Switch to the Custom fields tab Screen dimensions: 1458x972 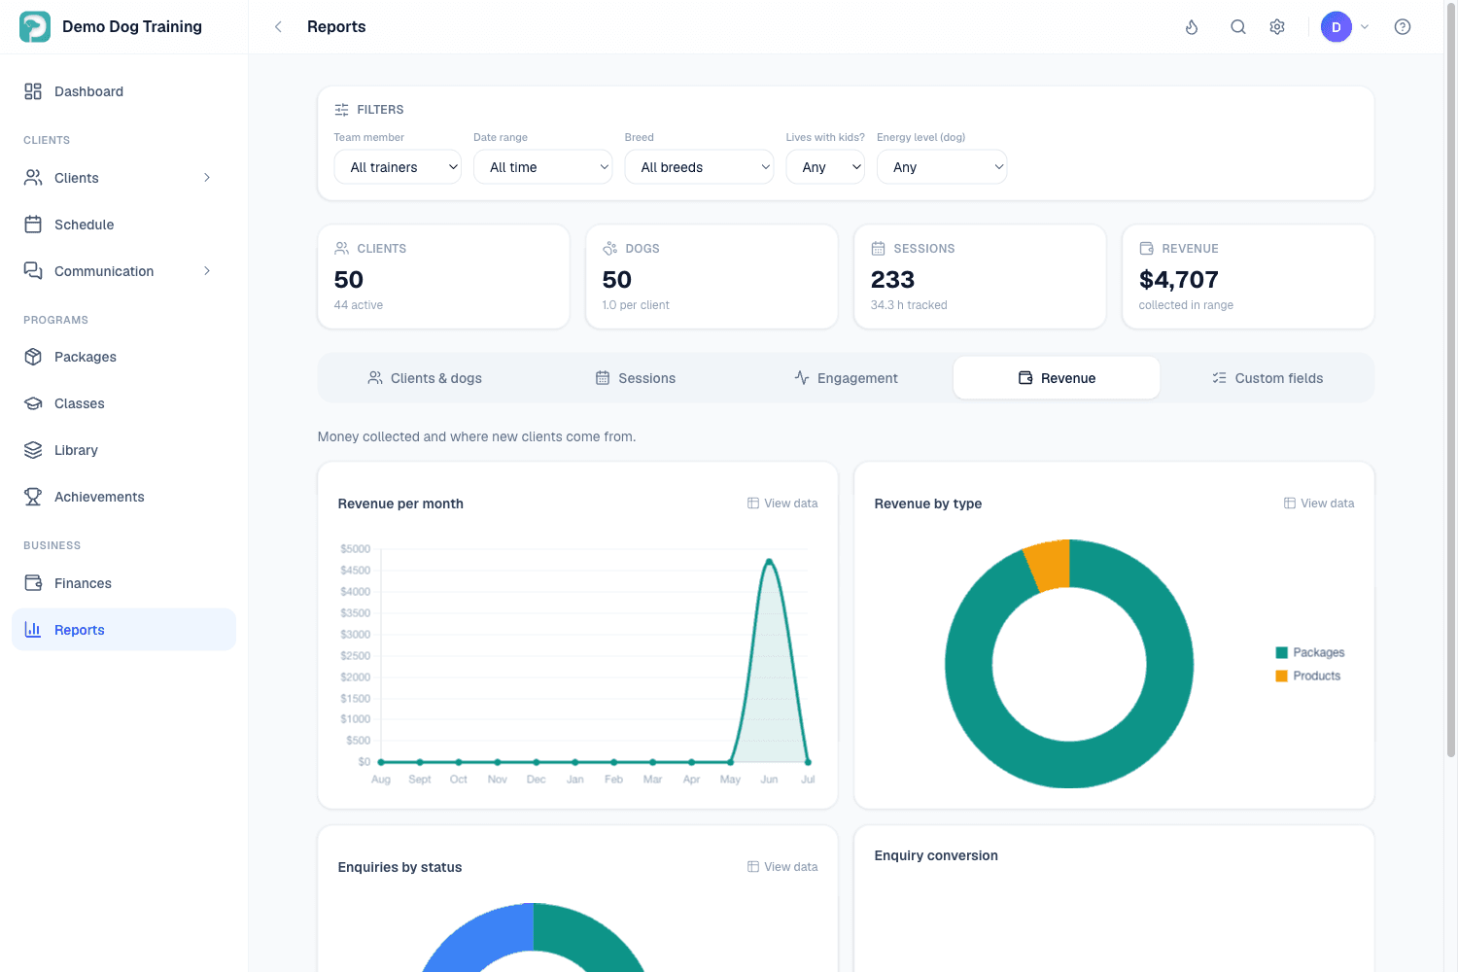(1267, 378)
